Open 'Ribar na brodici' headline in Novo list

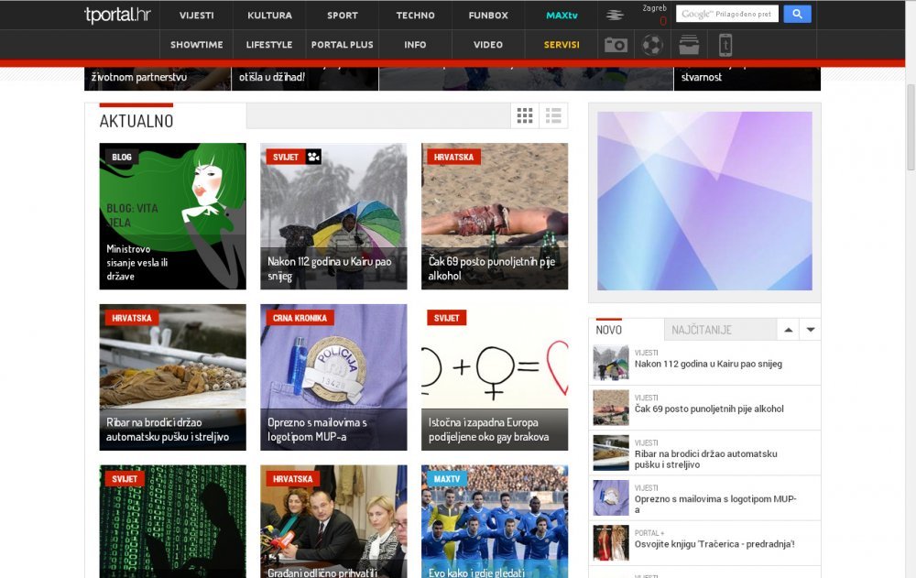[x=705, y=459]
